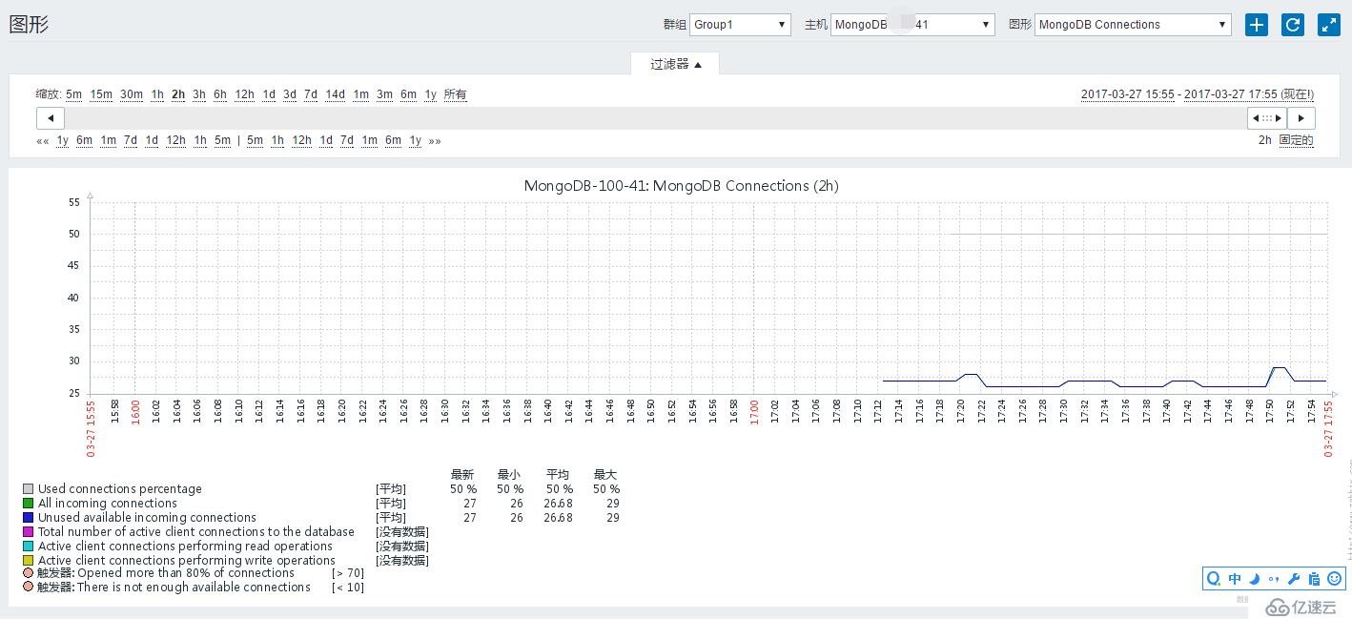Click blue swatch for Unused available incoming connections
Viewport: 1352px width, 619px height.
29,518
